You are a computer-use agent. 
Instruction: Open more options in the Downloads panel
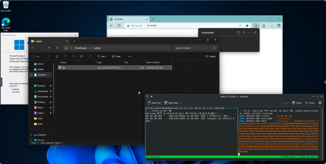tap(250, 33)
